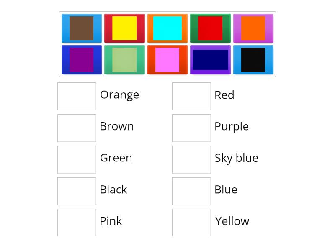Click the navy blue color tile
This screenshot has width=335, height=251.
[210, 59]
